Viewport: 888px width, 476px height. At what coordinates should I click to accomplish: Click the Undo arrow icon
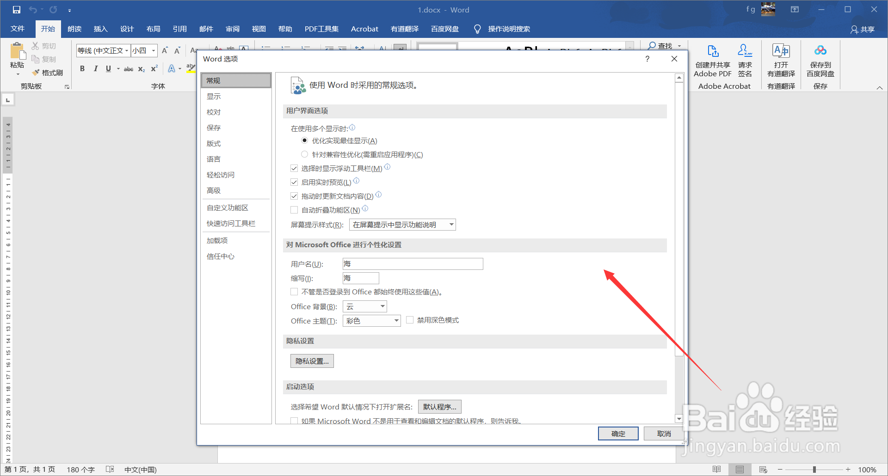click(x=33, y=10)
